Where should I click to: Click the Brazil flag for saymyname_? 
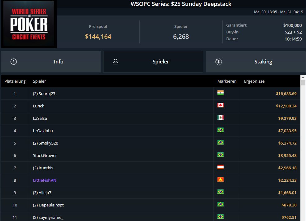pos(221,217)
